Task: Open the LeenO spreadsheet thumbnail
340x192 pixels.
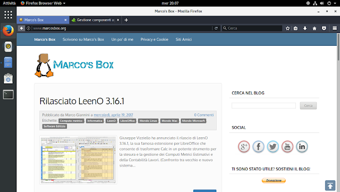Action: (x=78, y=160)
